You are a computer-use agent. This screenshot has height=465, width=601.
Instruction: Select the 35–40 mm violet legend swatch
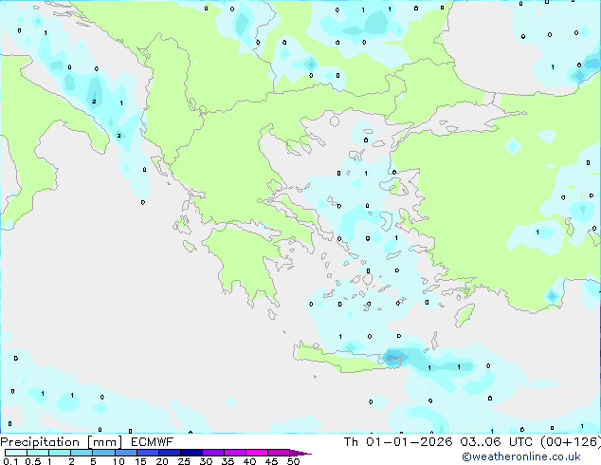[235, 453]
